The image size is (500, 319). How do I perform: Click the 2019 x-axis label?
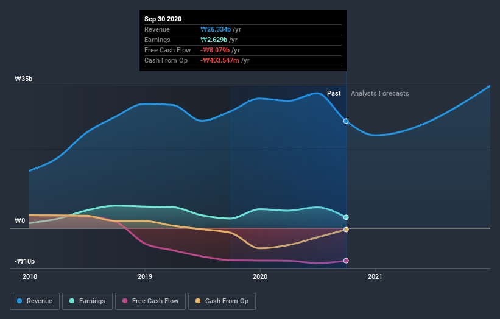pos(145,276)
